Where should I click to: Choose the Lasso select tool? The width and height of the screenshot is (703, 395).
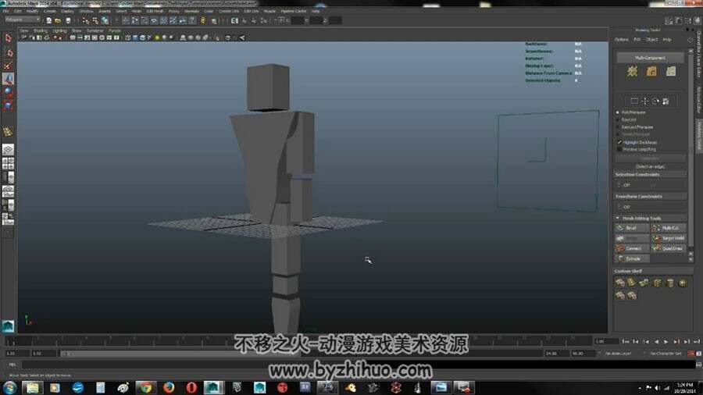tap(8, 52)
